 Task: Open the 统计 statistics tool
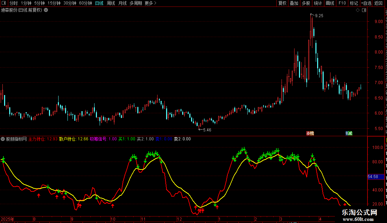317,3
